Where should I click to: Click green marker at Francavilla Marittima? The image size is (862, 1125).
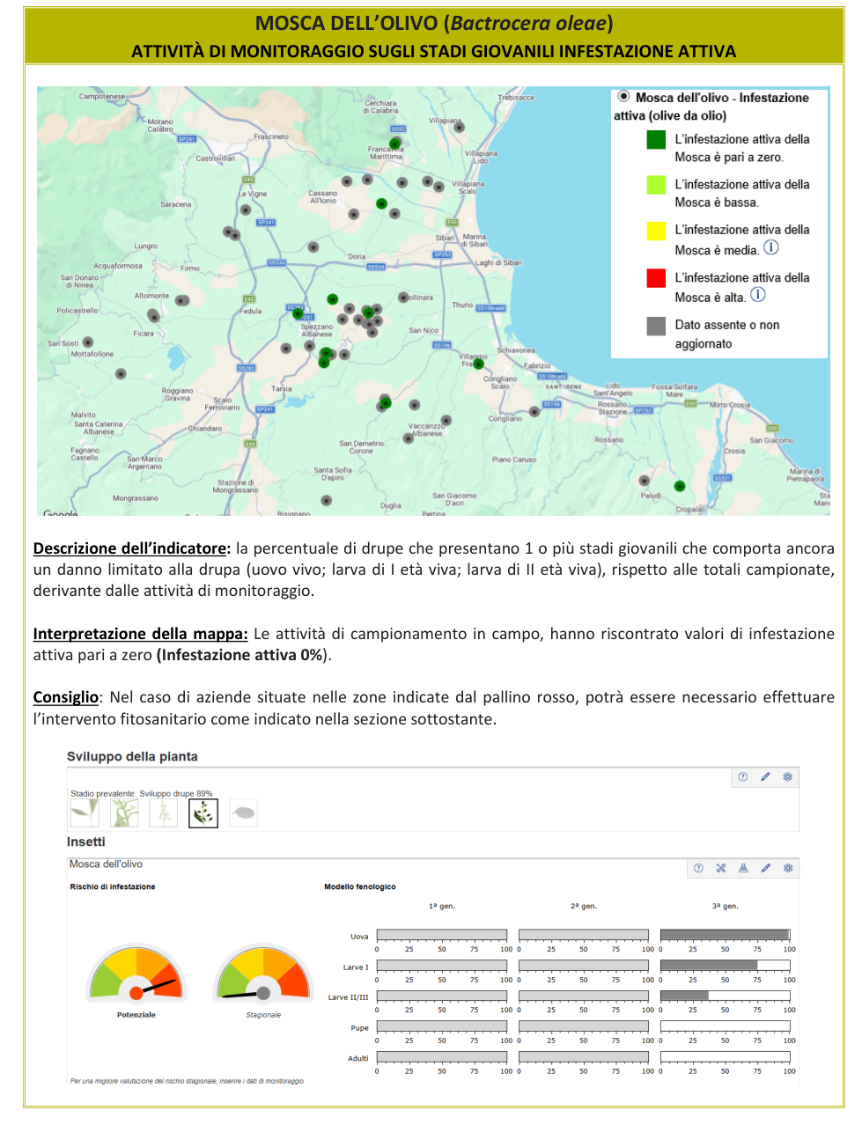pyautogui.click(x=394, y=143)
